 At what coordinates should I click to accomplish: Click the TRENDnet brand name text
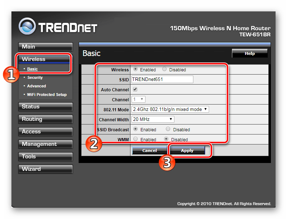click(68, 28)
